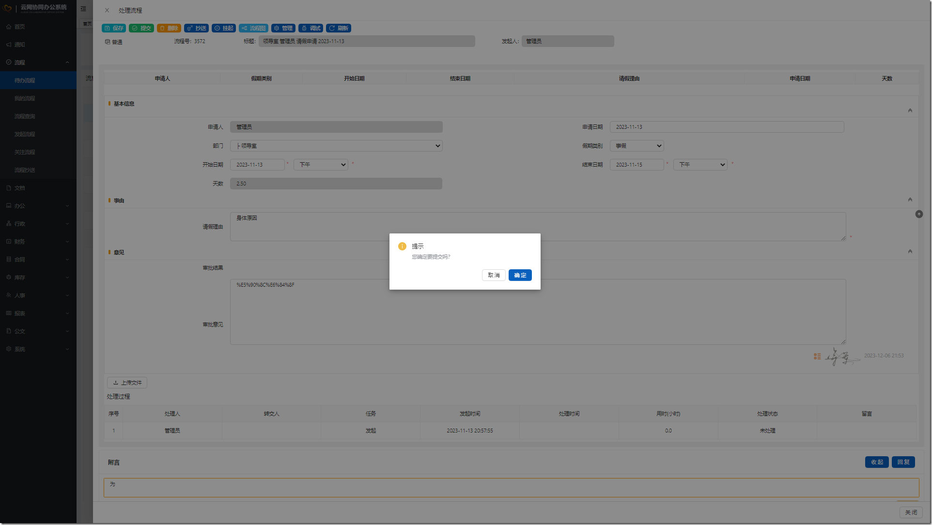932x525 pixels.
Task: Click the 关闭 close button at bottom
Action: [911, 512]
